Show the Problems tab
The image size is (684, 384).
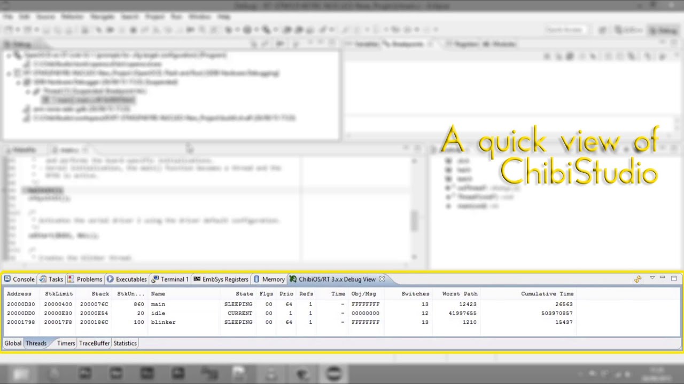pyautogui.click(x=84, y=279)
